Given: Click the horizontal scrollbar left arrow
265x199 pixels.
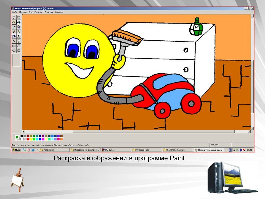Looking at the screenshot, I should coord(23,131).
